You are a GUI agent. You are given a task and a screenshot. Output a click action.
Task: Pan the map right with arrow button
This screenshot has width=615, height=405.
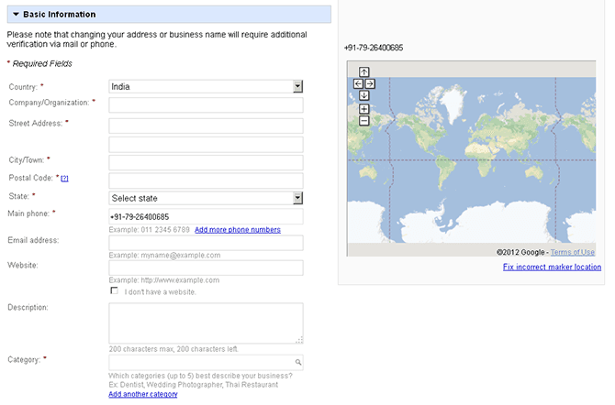[370, 83]
